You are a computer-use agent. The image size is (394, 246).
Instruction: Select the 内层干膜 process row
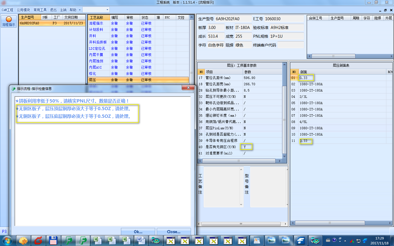click(138, 55)
